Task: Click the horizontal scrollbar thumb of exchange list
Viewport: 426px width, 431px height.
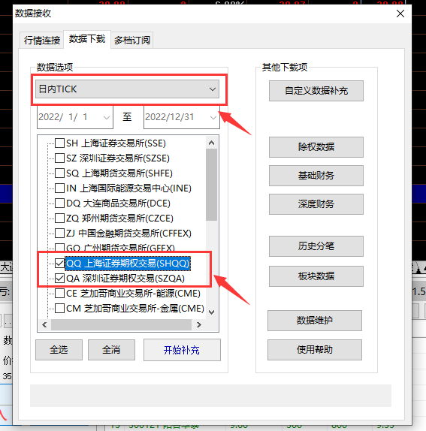Action: point(121,325)
